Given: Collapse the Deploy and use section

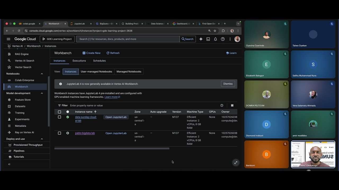Looking at the screenshot, I should tap(42, 139).
